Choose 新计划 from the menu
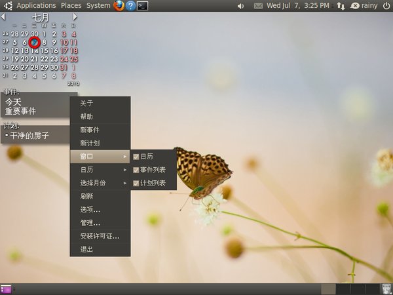Screen dimensions: 393x295 tap(100, 143)
